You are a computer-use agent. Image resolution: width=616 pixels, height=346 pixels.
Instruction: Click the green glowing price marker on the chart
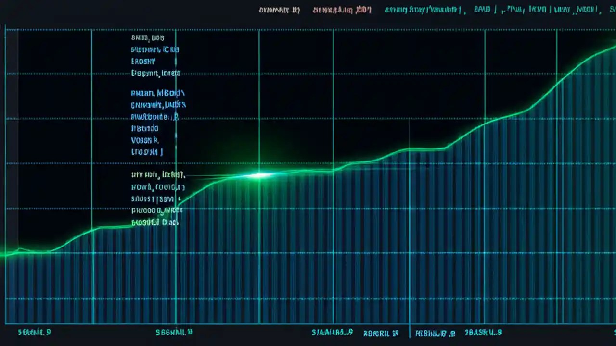[260, 176]
